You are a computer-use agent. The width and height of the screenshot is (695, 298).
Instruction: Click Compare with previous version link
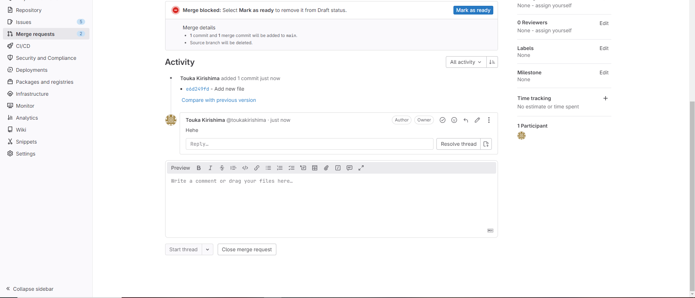click(219, 100)
